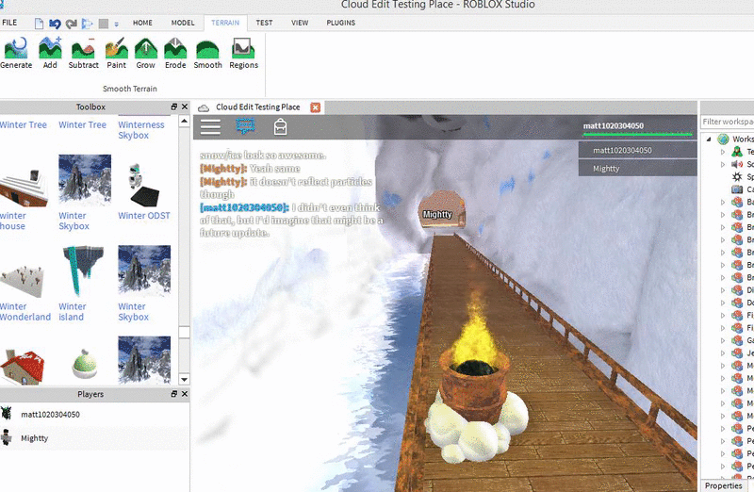The image size is (754, 492).
Task: Click the Winter Wonderland label in Toolbox
Action: (25, 312)
